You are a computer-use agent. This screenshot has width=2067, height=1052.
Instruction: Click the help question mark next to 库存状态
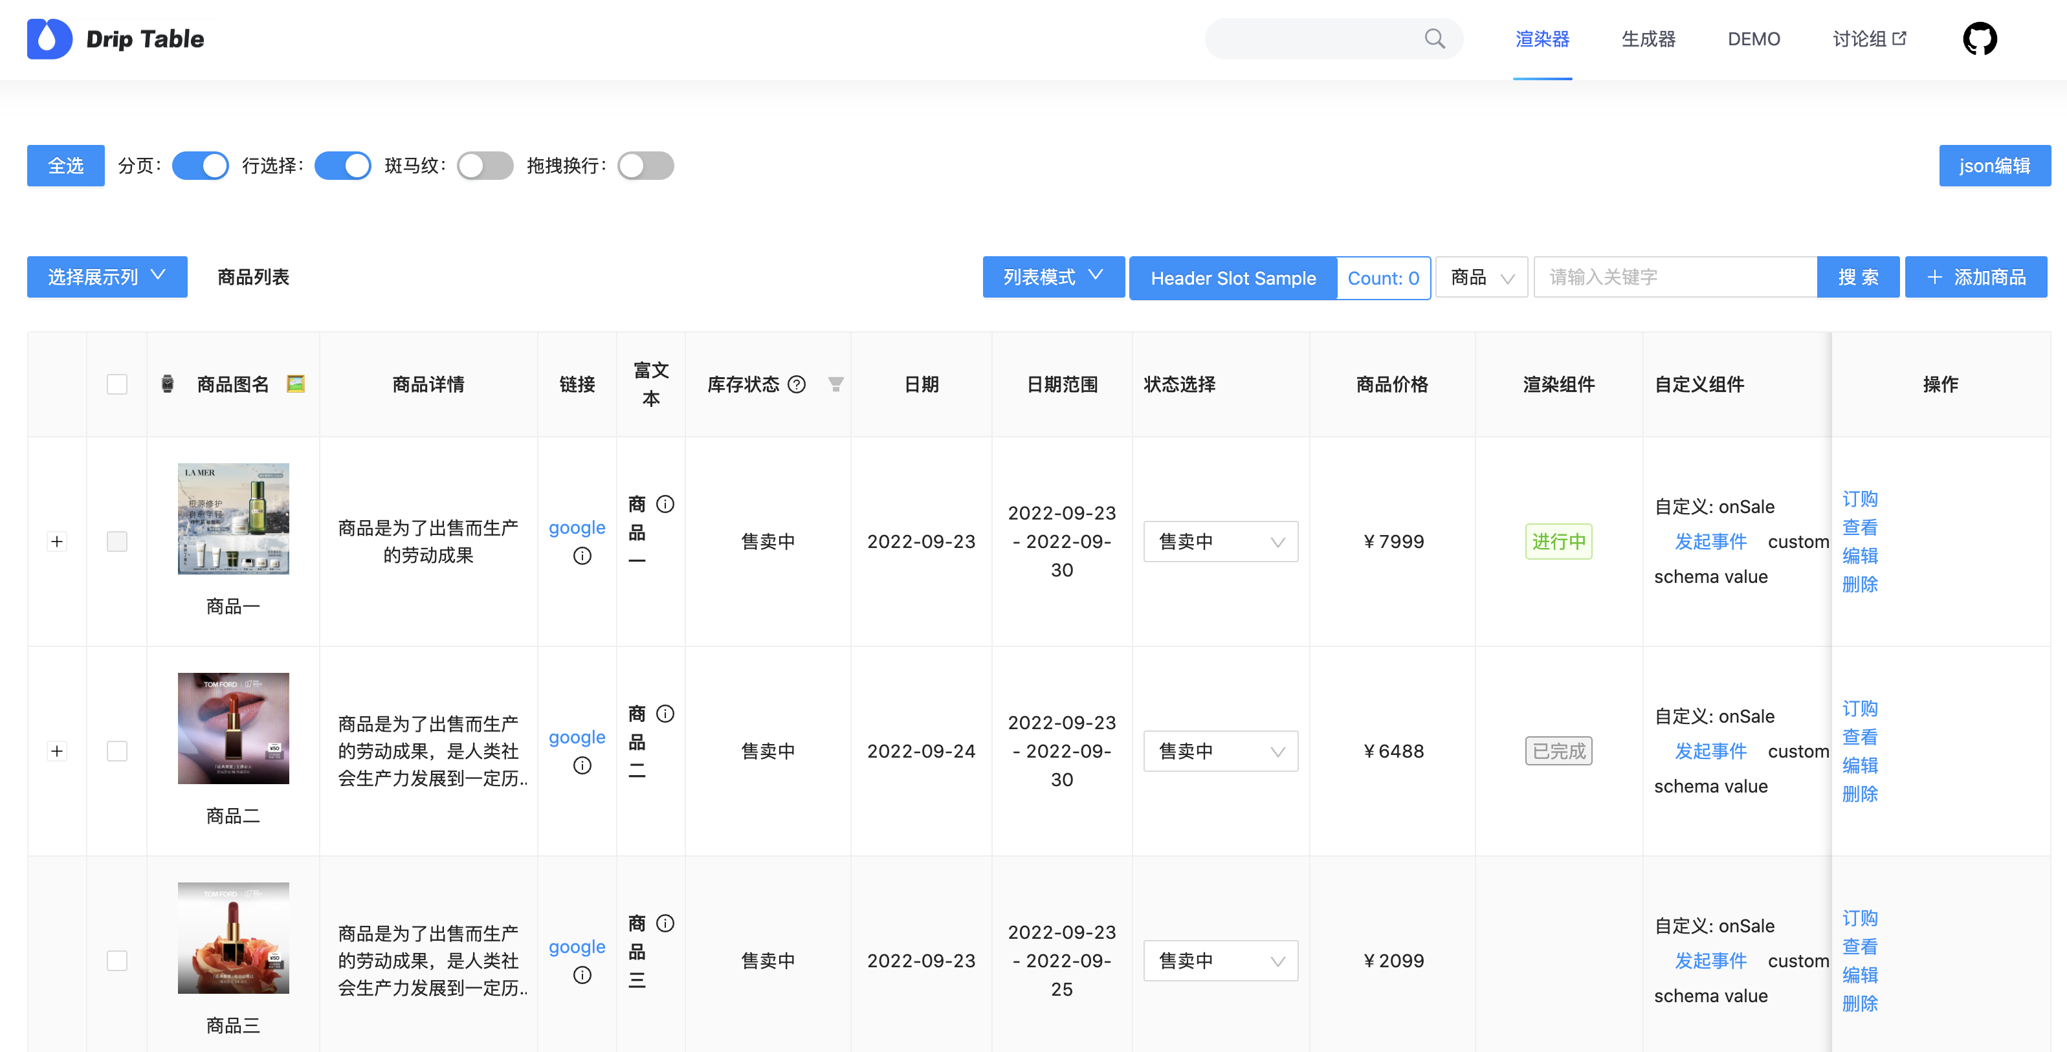[x=797, y=384]
